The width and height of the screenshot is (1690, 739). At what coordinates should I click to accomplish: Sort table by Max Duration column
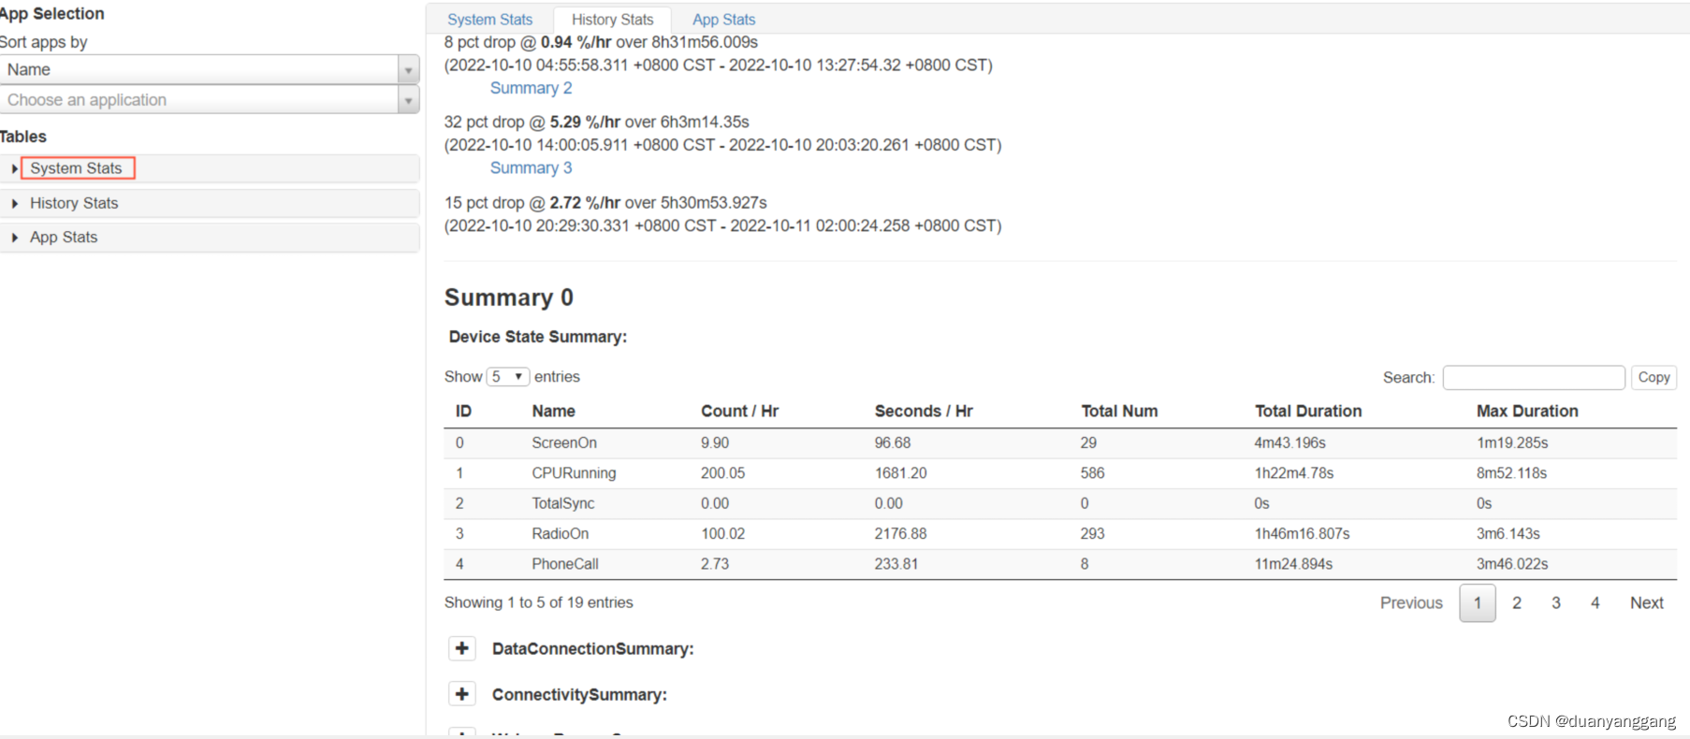pyautogui.click(x=1527, y=411)
